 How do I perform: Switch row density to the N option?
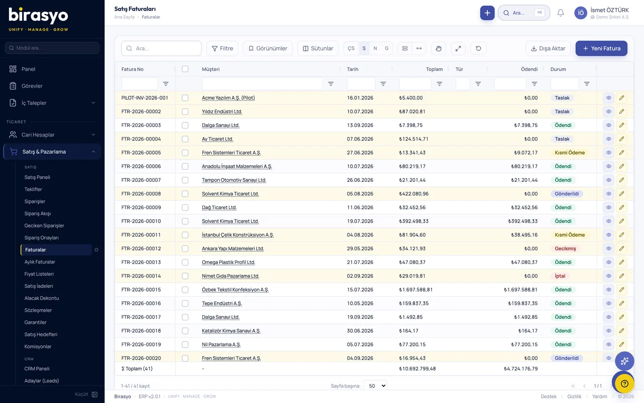375,48
